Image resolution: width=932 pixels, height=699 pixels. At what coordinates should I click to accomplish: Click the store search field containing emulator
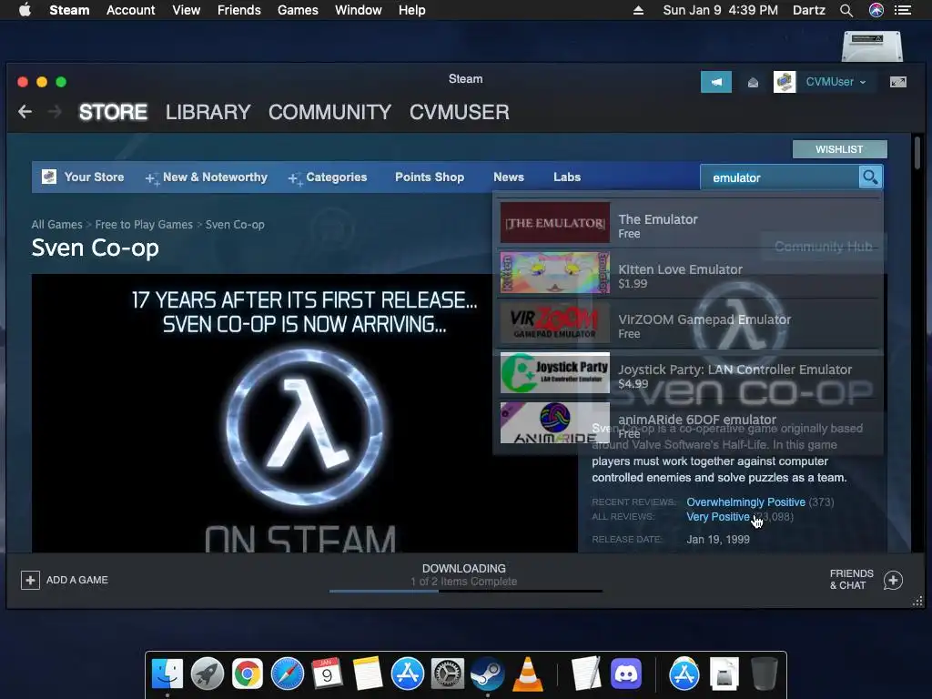coord(779,177)
